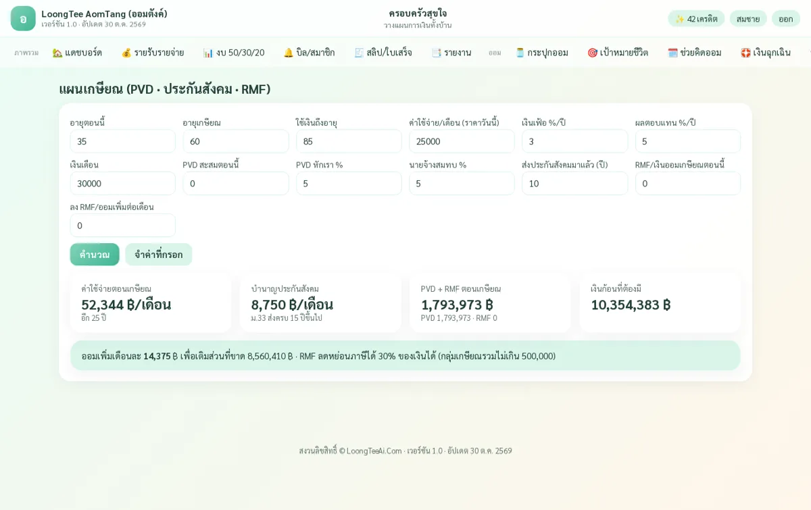The image size is (811, 510).
Task: Click the ม.33 ส่งครบ 15 ปีขึ้นไป note
Action: [x=287, y=318]
